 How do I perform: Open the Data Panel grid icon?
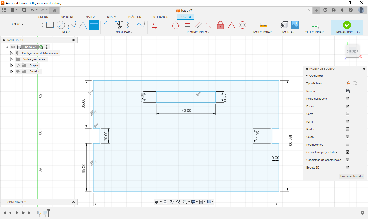pyautogui.click(x=4, y=10)
